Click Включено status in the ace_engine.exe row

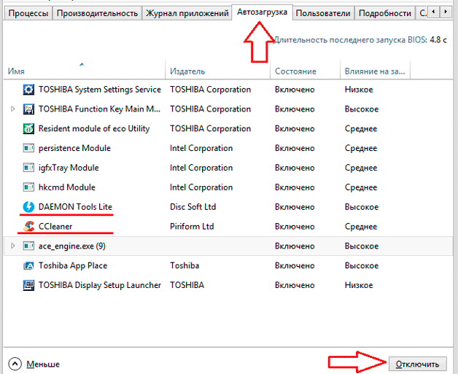click(x=295, y=246)
